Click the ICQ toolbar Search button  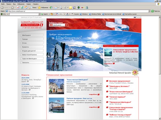[x=44, y=14]
